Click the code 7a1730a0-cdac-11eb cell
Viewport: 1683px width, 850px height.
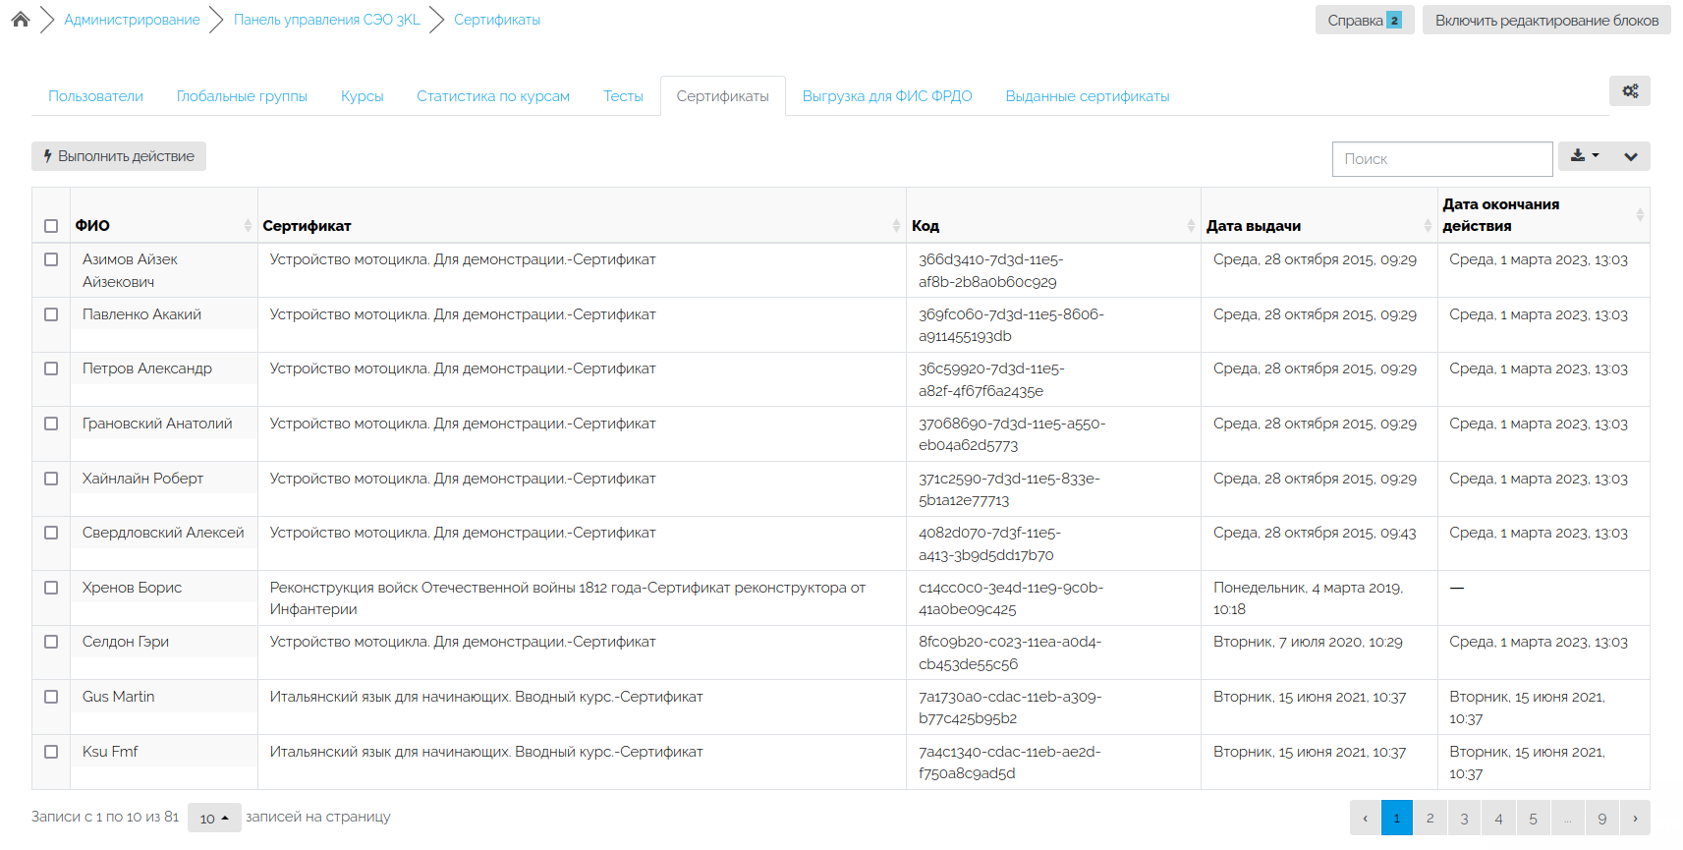click(x=1053, y=708)
